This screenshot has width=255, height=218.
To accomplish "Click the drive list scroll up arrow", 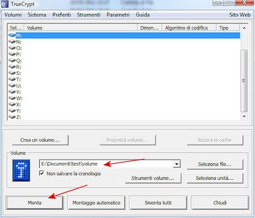I will tap(244, 28).
